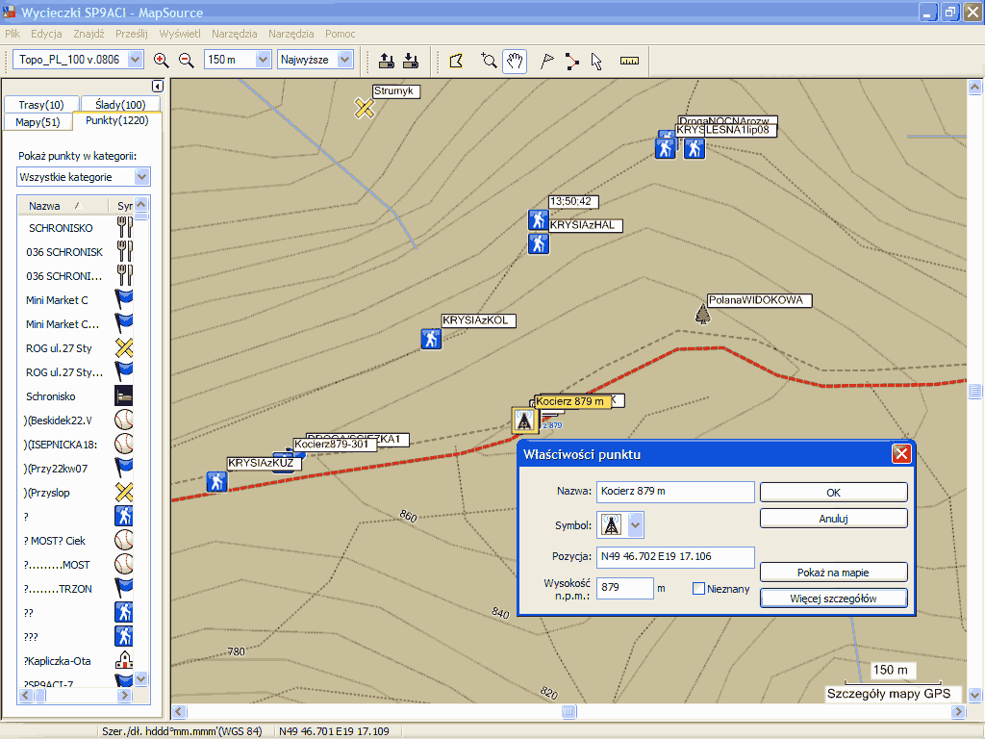The width and height of the screenshot is (985, 739).
Task: Click the baseball symbol of ? MOST? Ciek row
Action: (x=124, y=540)
